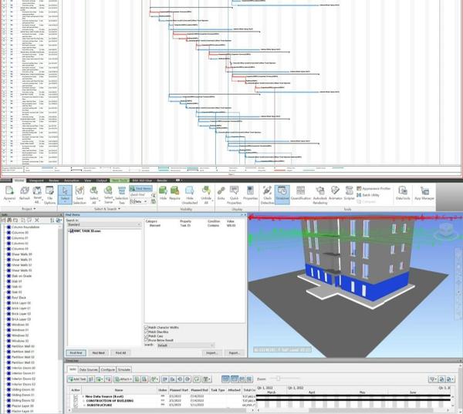Open Quick Properties from ribbon
Viewport: 463px width, 414px height.
[x=234, y=193]
